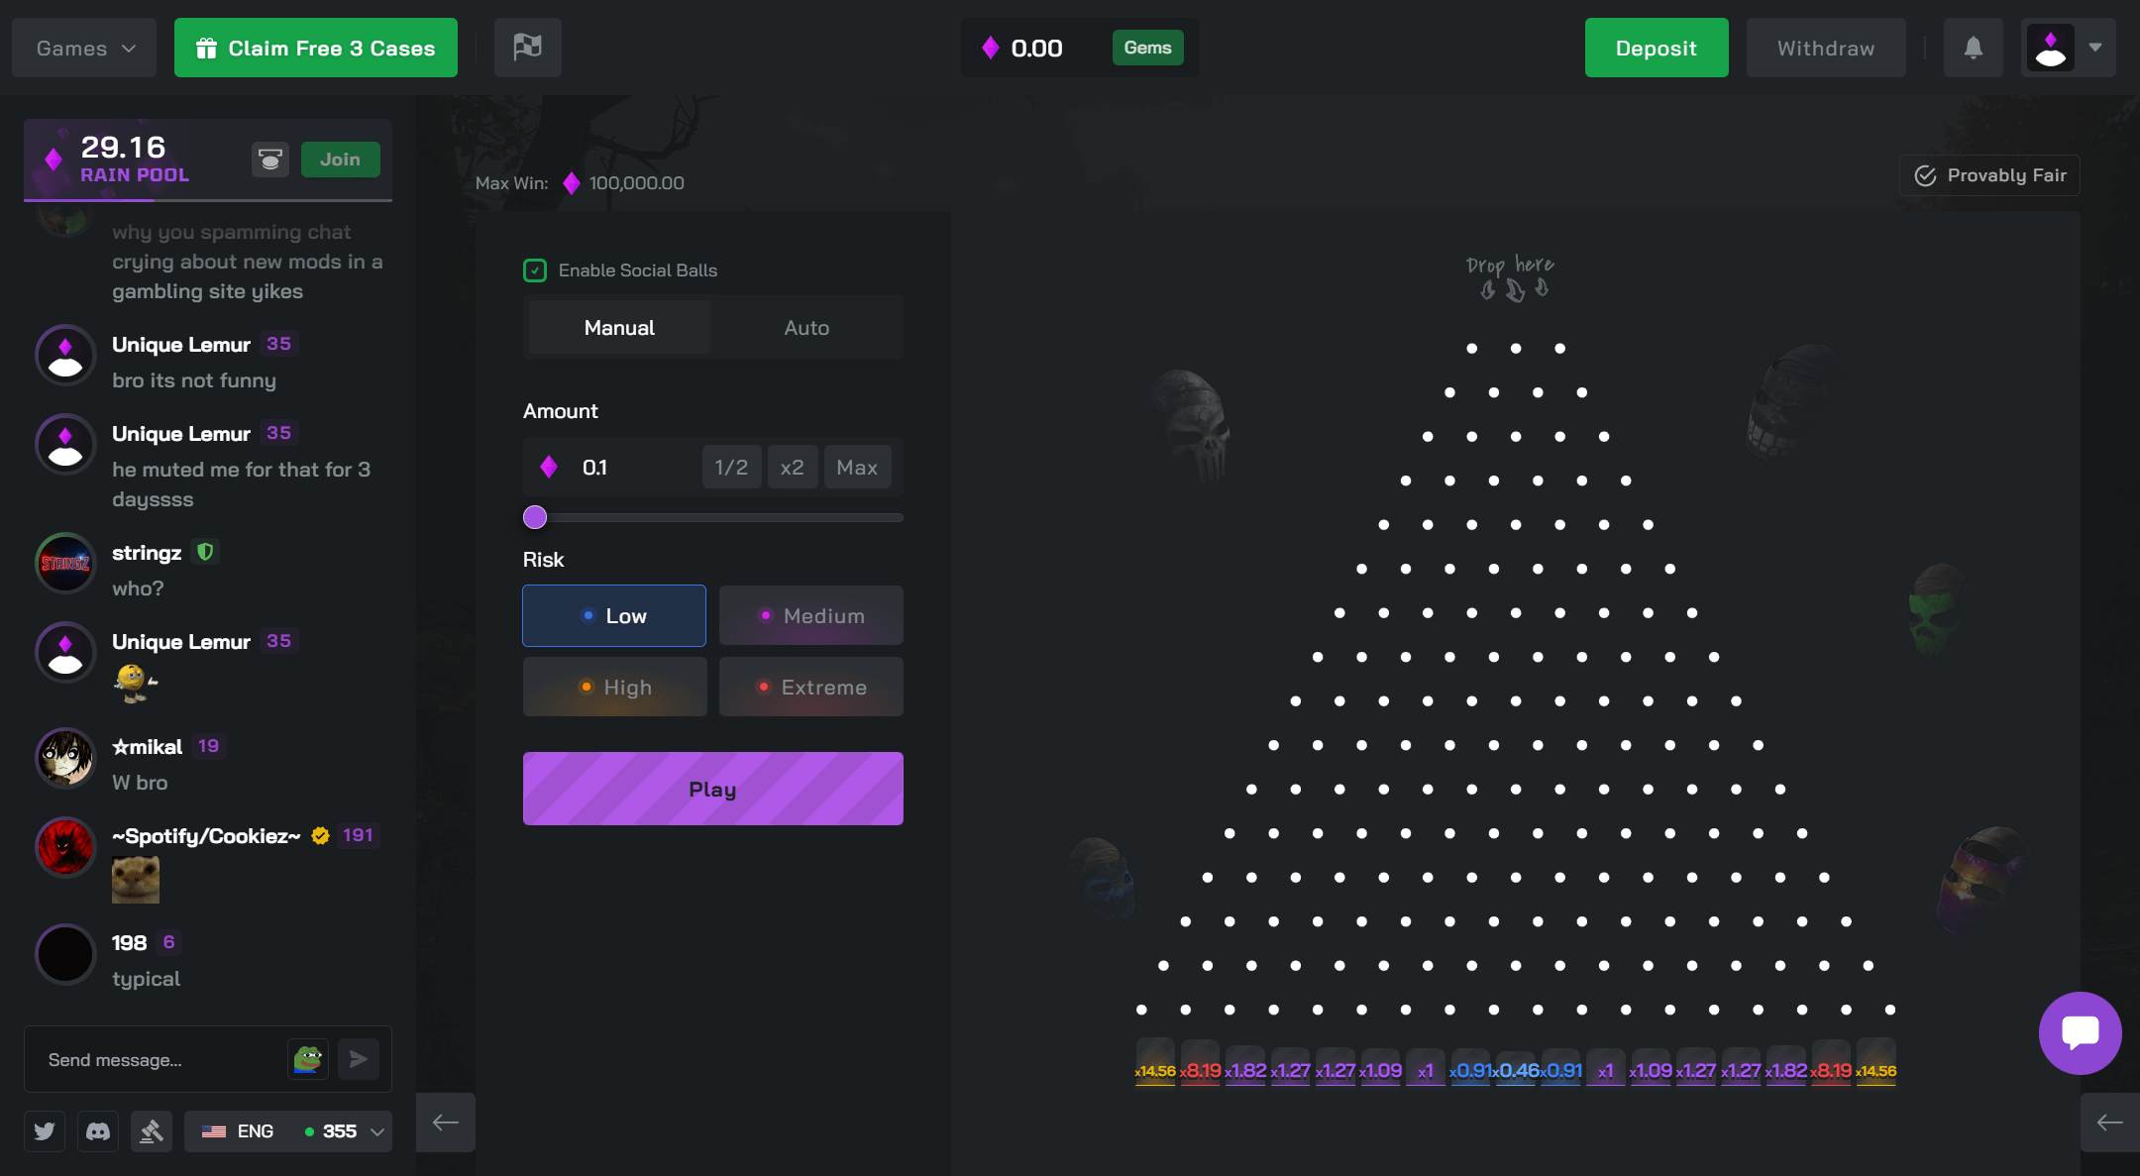Open the purple live support chat bubble
The height and width of the screenshot is (1176, 2140).
click(2080, 1032)
